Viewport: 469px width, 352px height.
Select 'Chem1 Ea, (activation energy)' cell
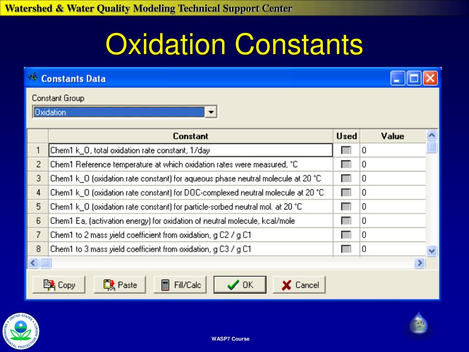[191, 220]
